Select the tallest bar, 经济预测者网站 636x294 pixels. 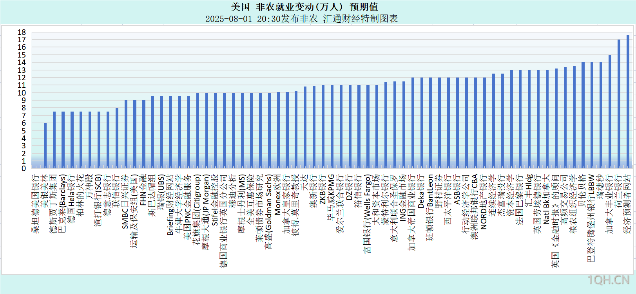tap(628, 102)
